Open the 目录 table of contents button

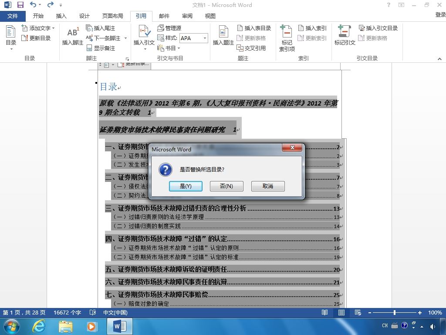[x=11, y=38]
